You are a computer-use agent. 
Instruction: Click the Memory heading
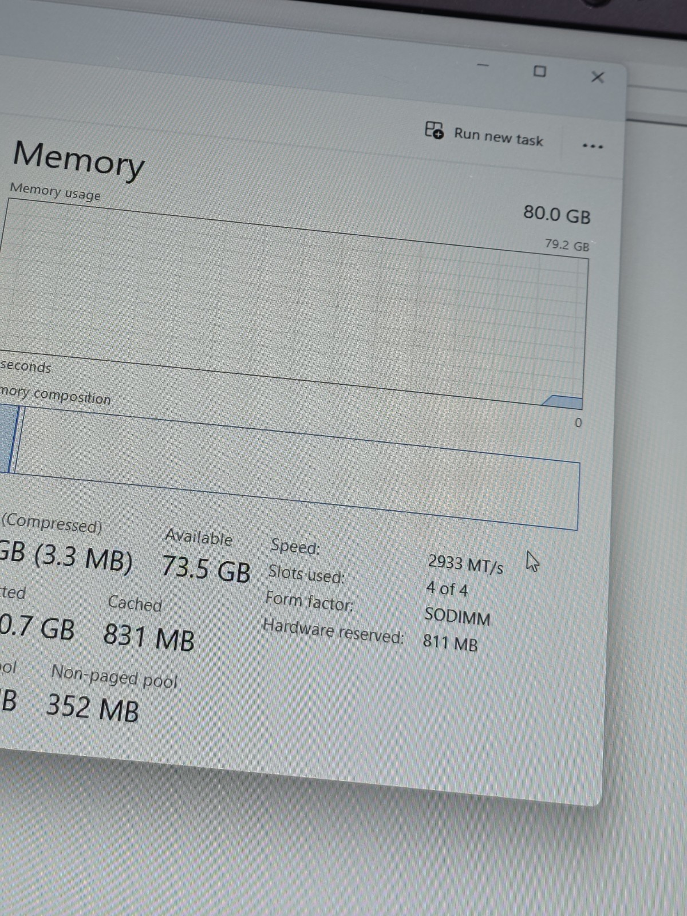pyautogui.click(x=79, y=160)
